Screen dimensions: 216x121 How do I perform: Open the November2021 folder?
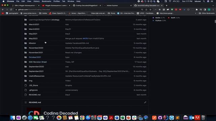[36, 52]
